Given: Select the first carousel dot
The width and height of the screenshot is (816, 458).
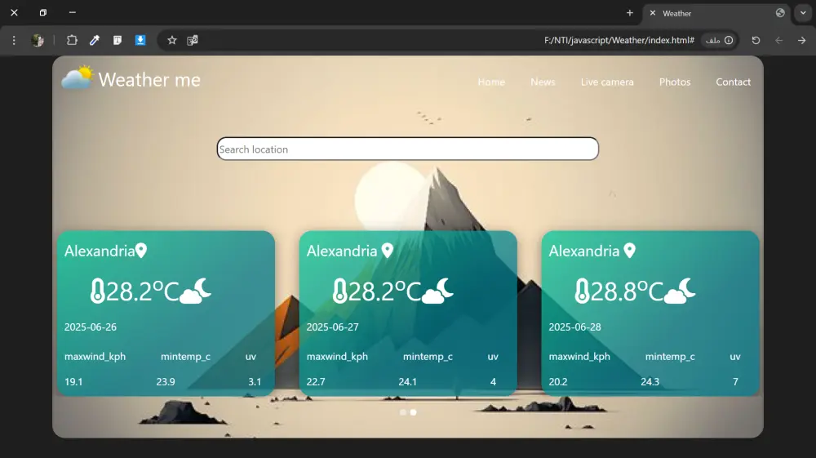Looking at the screenshot, I should pos(403,412).
